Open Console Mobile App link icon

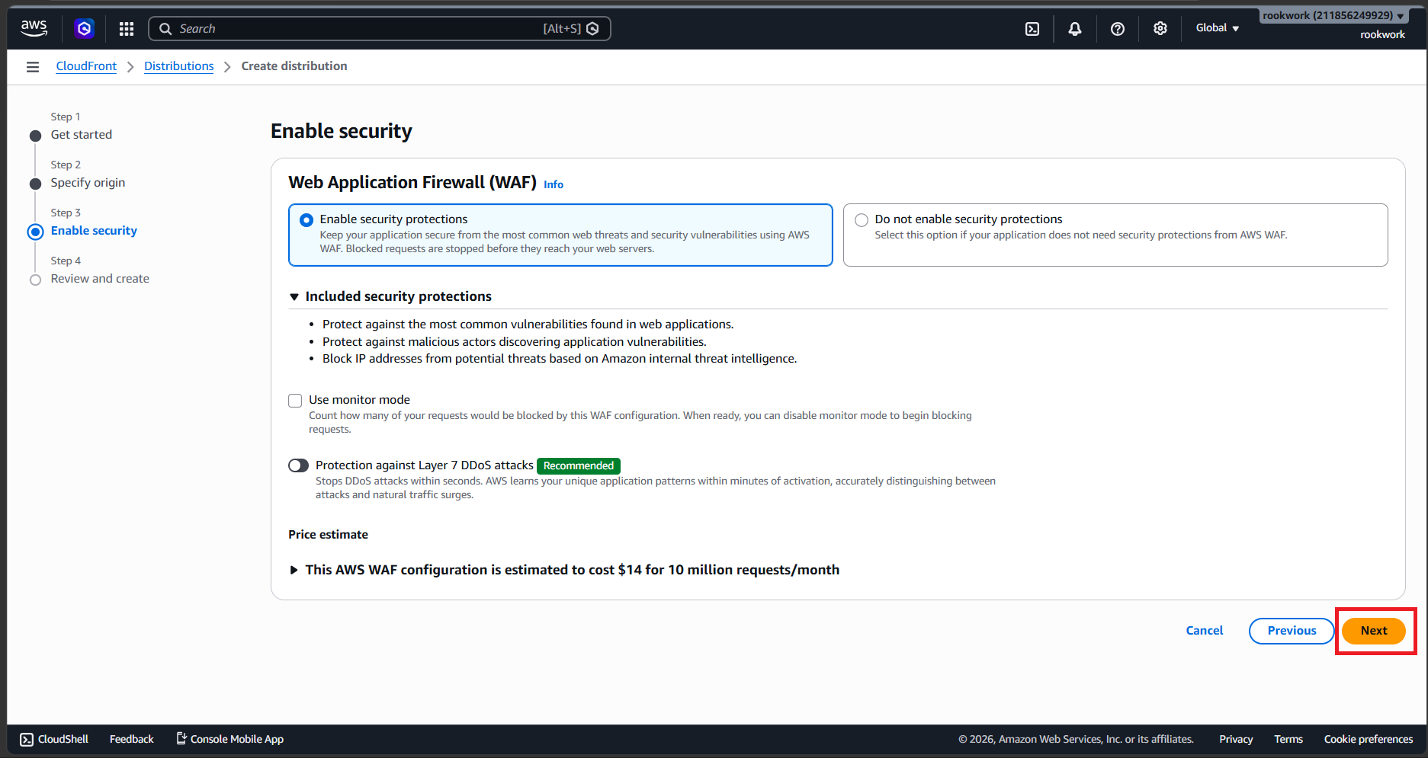click(181, 738)
